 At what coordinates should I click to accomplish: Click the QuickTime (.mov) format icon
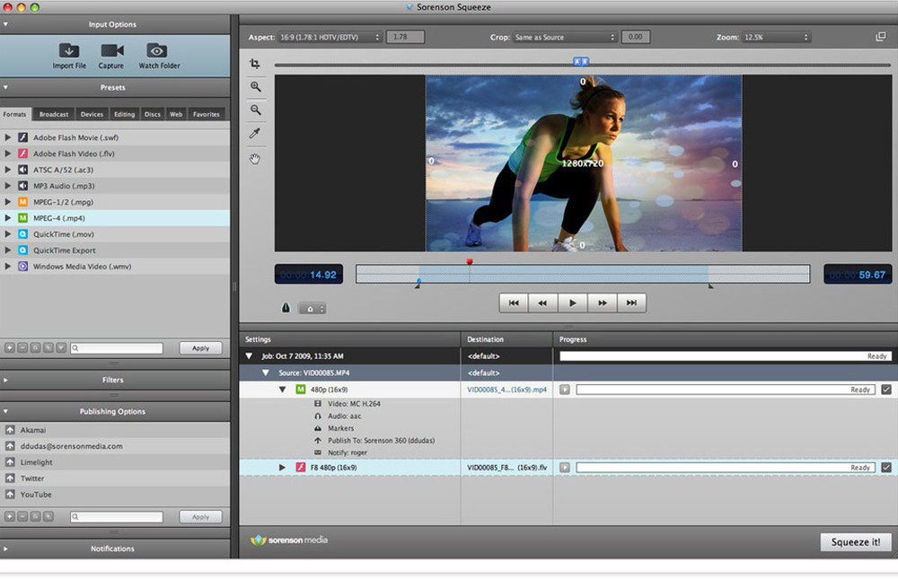click(23, 233)
